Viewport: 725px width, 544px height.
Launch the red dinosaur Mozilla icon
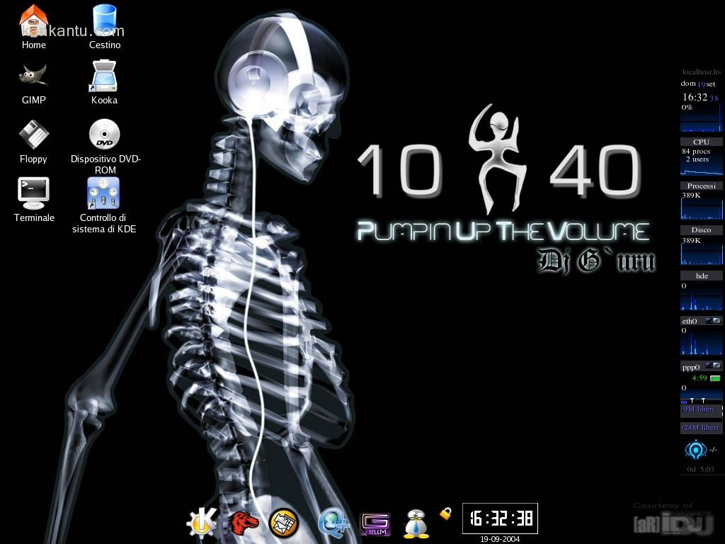243,523
